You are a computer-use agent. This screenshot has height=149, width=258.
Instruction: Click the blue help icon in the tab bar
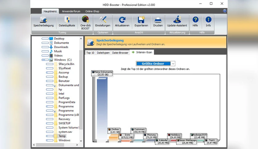(225, 11)
